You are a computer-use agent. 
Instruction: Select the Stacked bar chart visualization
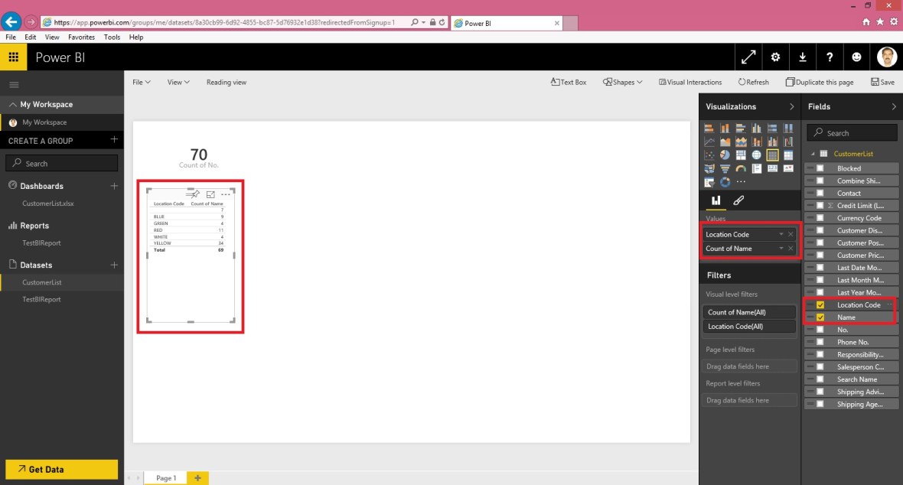[709, 129]
